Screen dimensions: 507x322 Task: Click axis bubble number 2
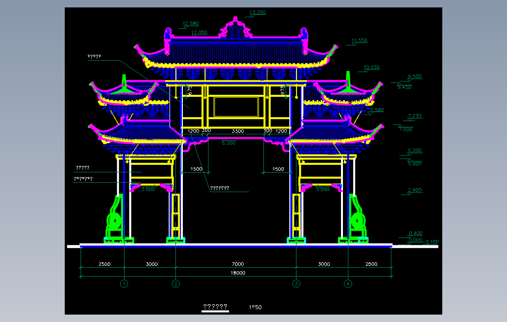click(175, 284)
